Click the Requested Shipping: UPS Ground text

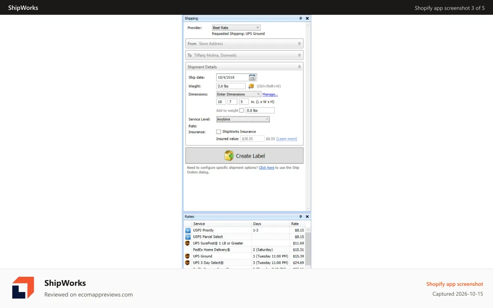coord(238,34)
